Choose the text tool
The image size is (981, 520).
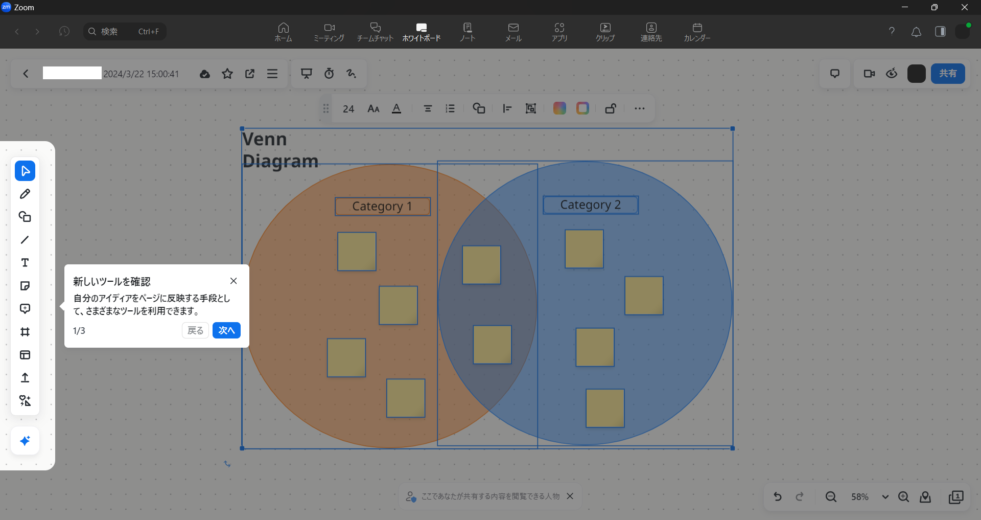point(25,263)
